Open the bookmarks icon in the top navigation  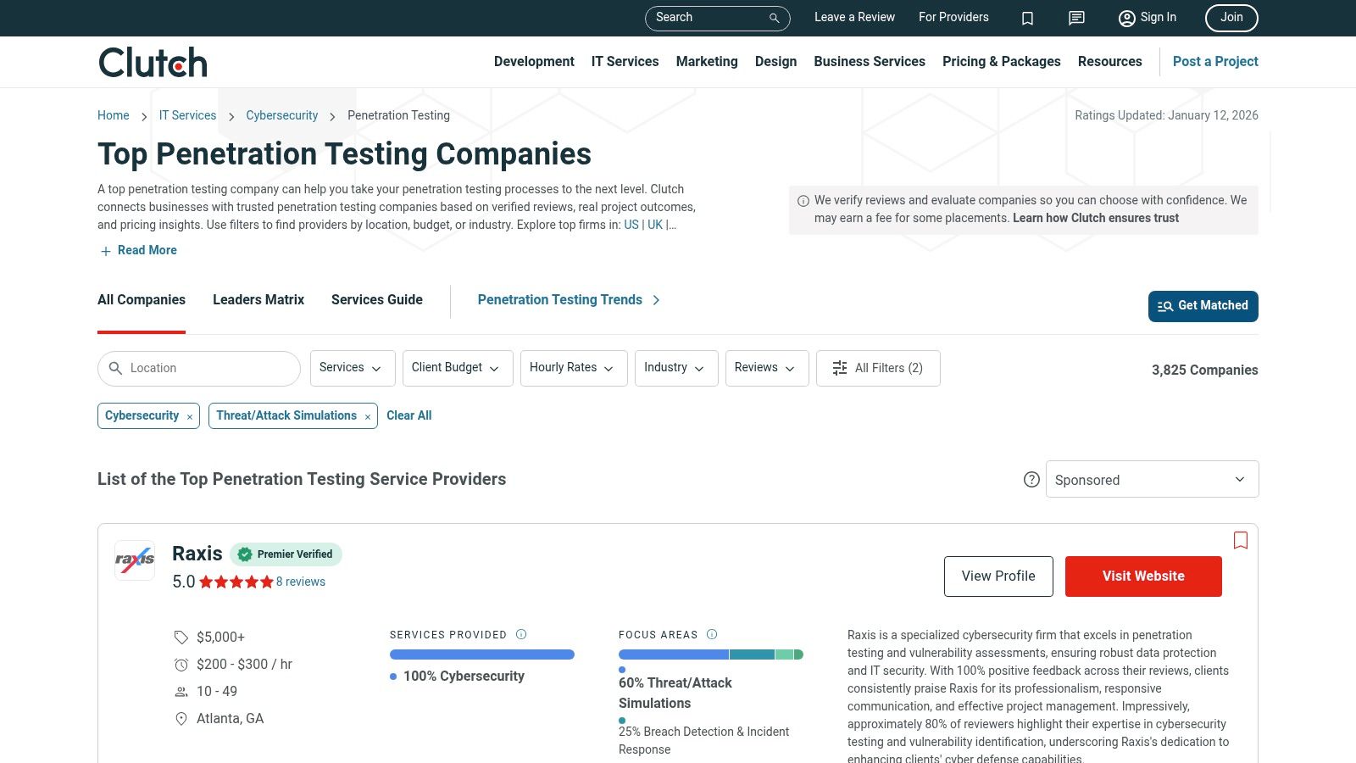[x=1027, y=18]
